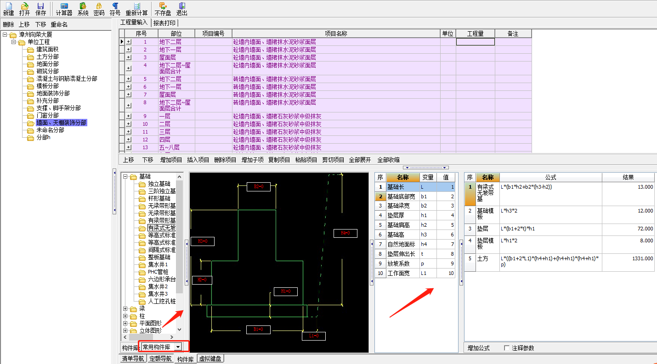Click the 保存 (Save) disk icon
The height and width of the screenshot is (364, 657).
[x=40, y=6]
